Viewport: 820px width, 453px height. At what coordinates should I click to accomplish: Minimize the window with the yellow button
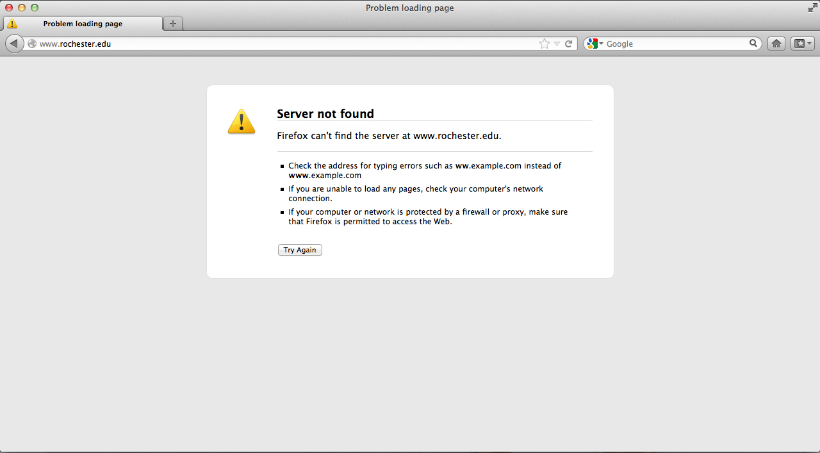tap(22, 8)
